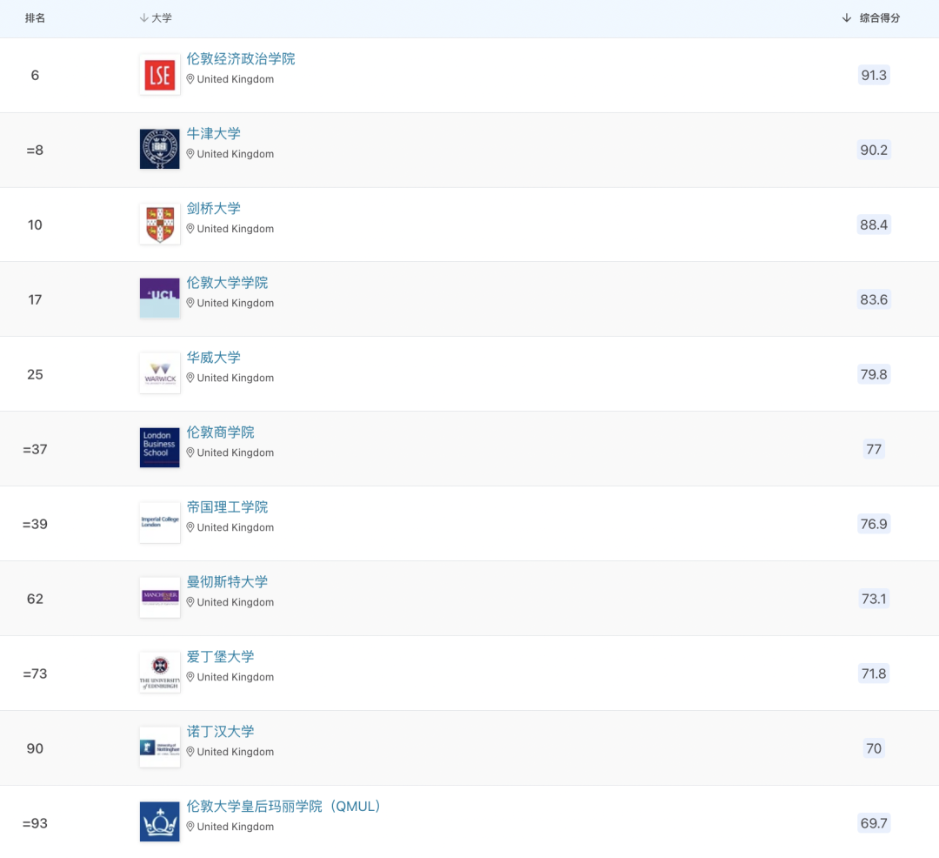Screen dimensions: 939x858
Task: Click rank number 10
Action: (x=35, y=225)
